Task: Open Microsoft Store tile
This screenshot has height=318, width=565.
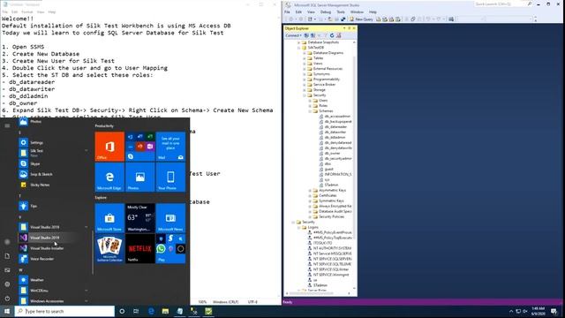Action: (x=109, y=218)
